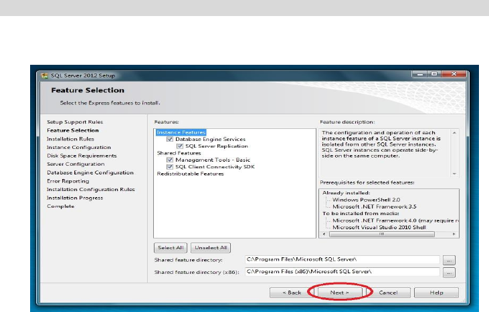
Task: Select Installation Progress step
Action: (x=75, y=198)
